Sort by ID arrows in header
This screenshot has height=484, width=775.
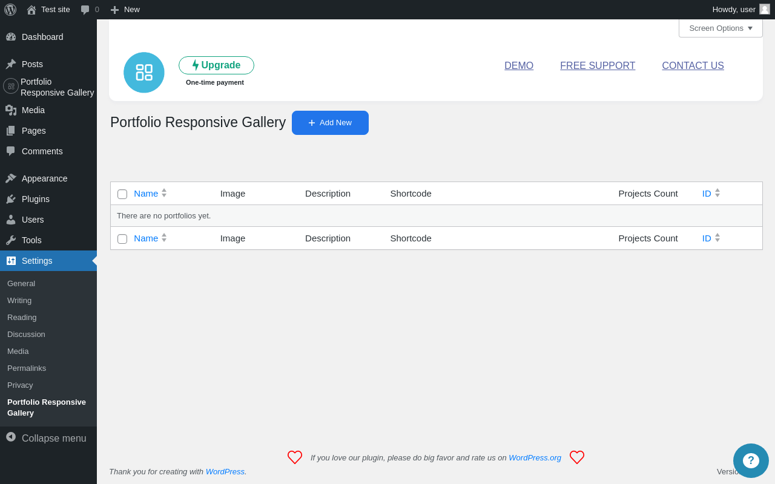coord(717,193)
